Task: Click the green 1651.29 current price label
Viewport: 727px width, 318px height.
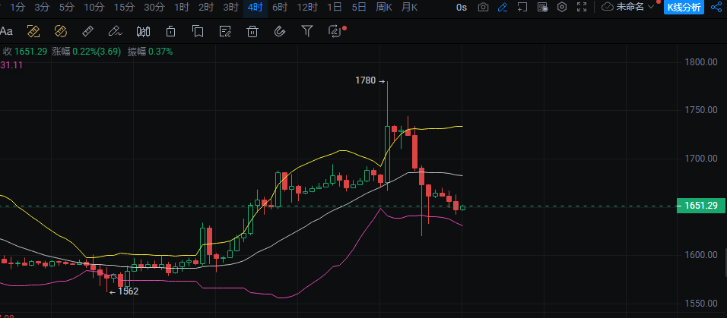Action: click(x=700, y=206)
